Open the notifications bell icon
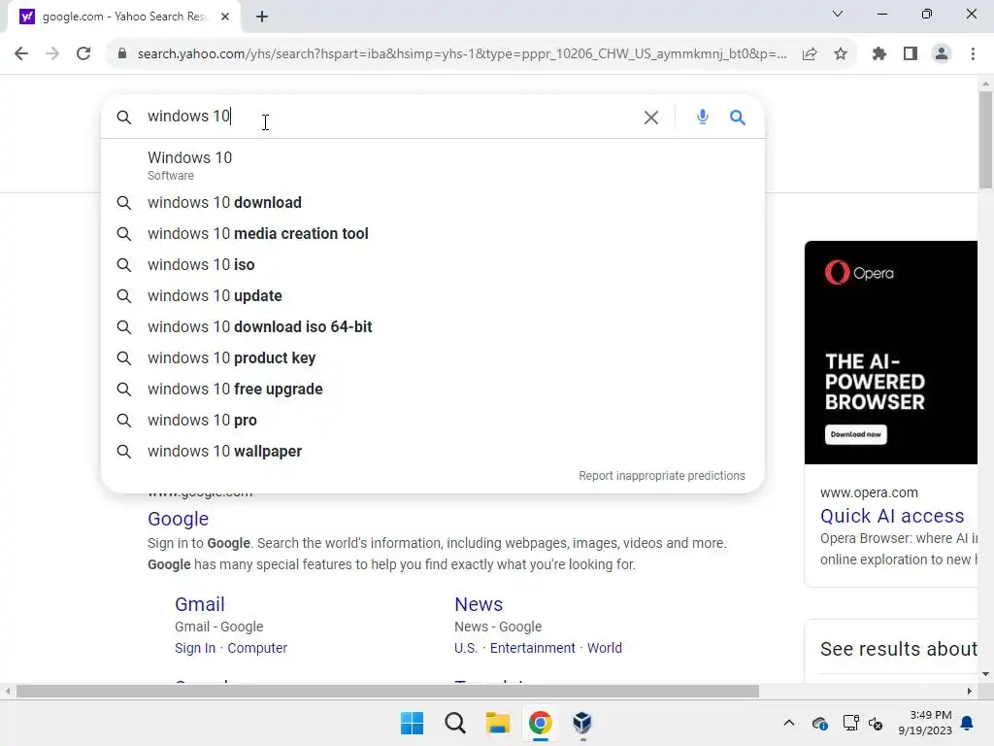Screen dimensions: 994x746 pos(968,723)
